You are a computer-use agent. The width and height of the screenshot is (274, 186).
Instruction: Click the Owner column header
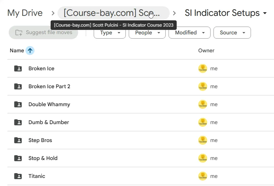pyautogui.click(x=206, y=51)
